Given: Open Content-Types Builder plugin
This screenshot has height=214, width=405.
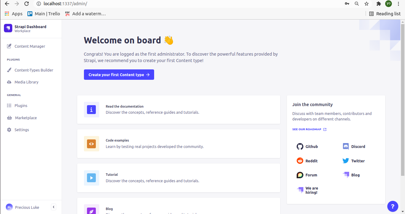Looking at the screenshot, I should 31,70.
